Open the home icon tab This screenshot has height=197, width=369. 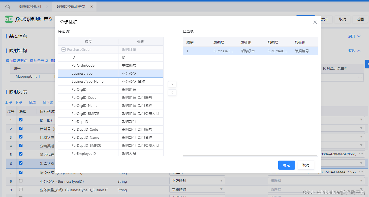tap(8, 7)
